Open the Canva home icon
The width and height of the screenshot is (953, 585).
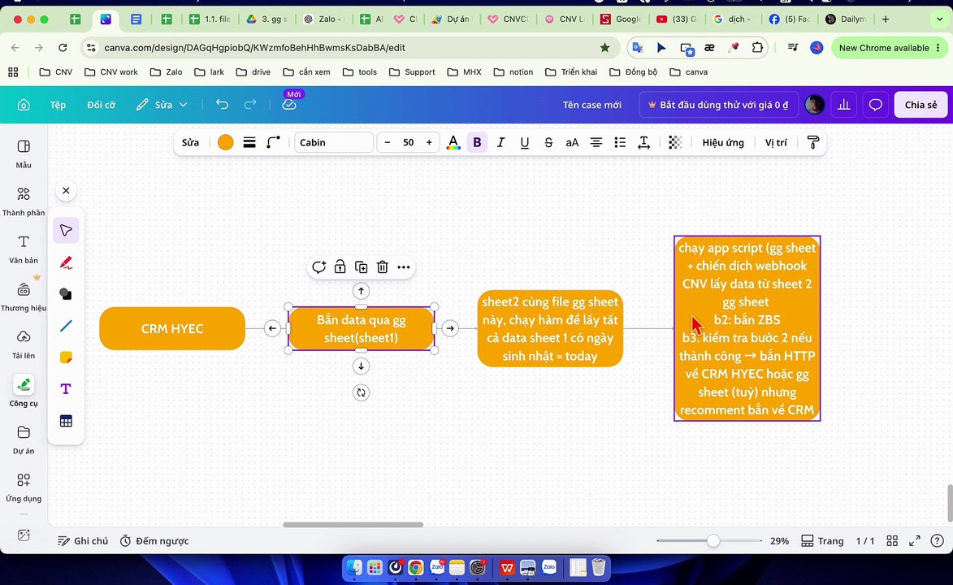coord(24,105)
